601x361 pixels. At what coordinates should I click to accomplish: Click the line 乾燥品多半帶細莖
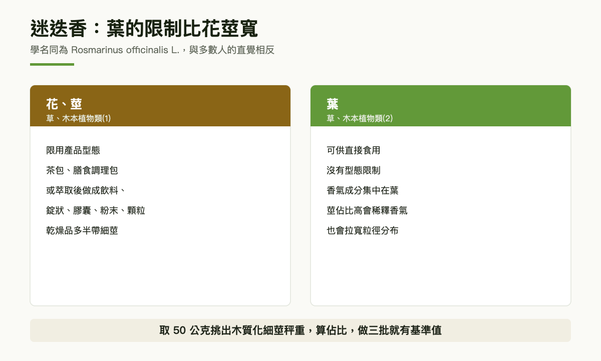click(x=82, y=231)
